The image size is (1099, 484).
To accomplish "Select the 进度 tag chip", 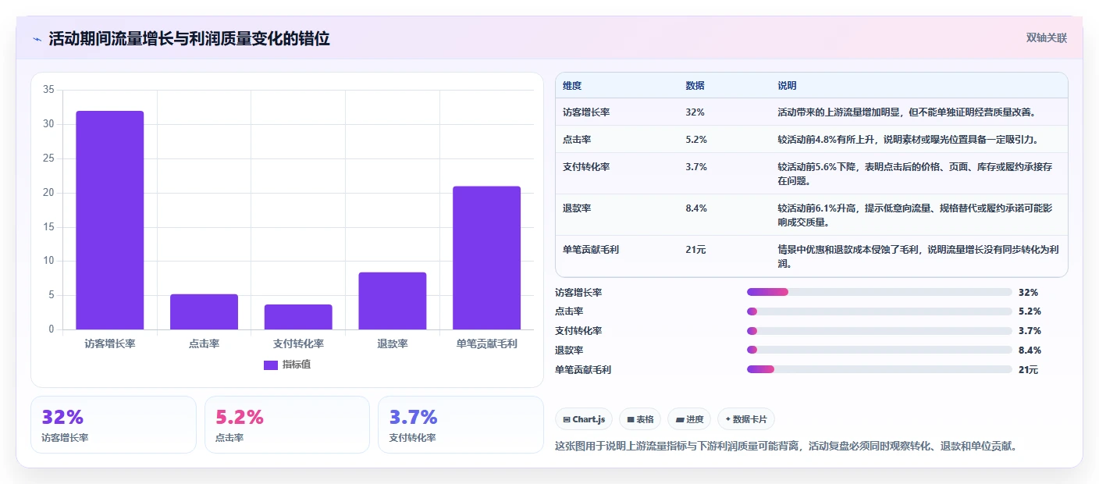I will point(689,419).
